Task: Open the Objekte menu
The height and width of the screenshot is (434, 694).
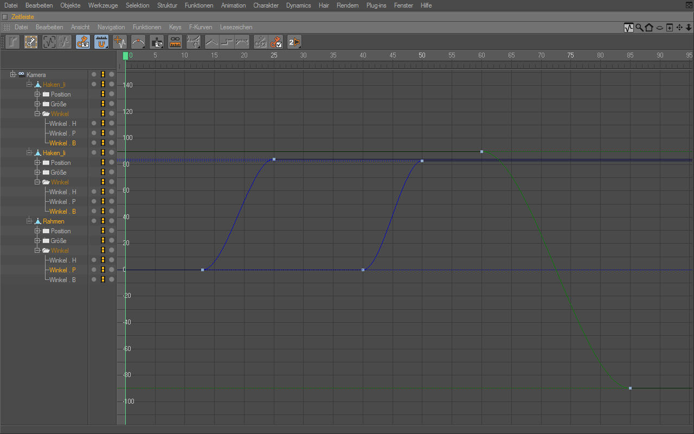Action: point(70,5)
